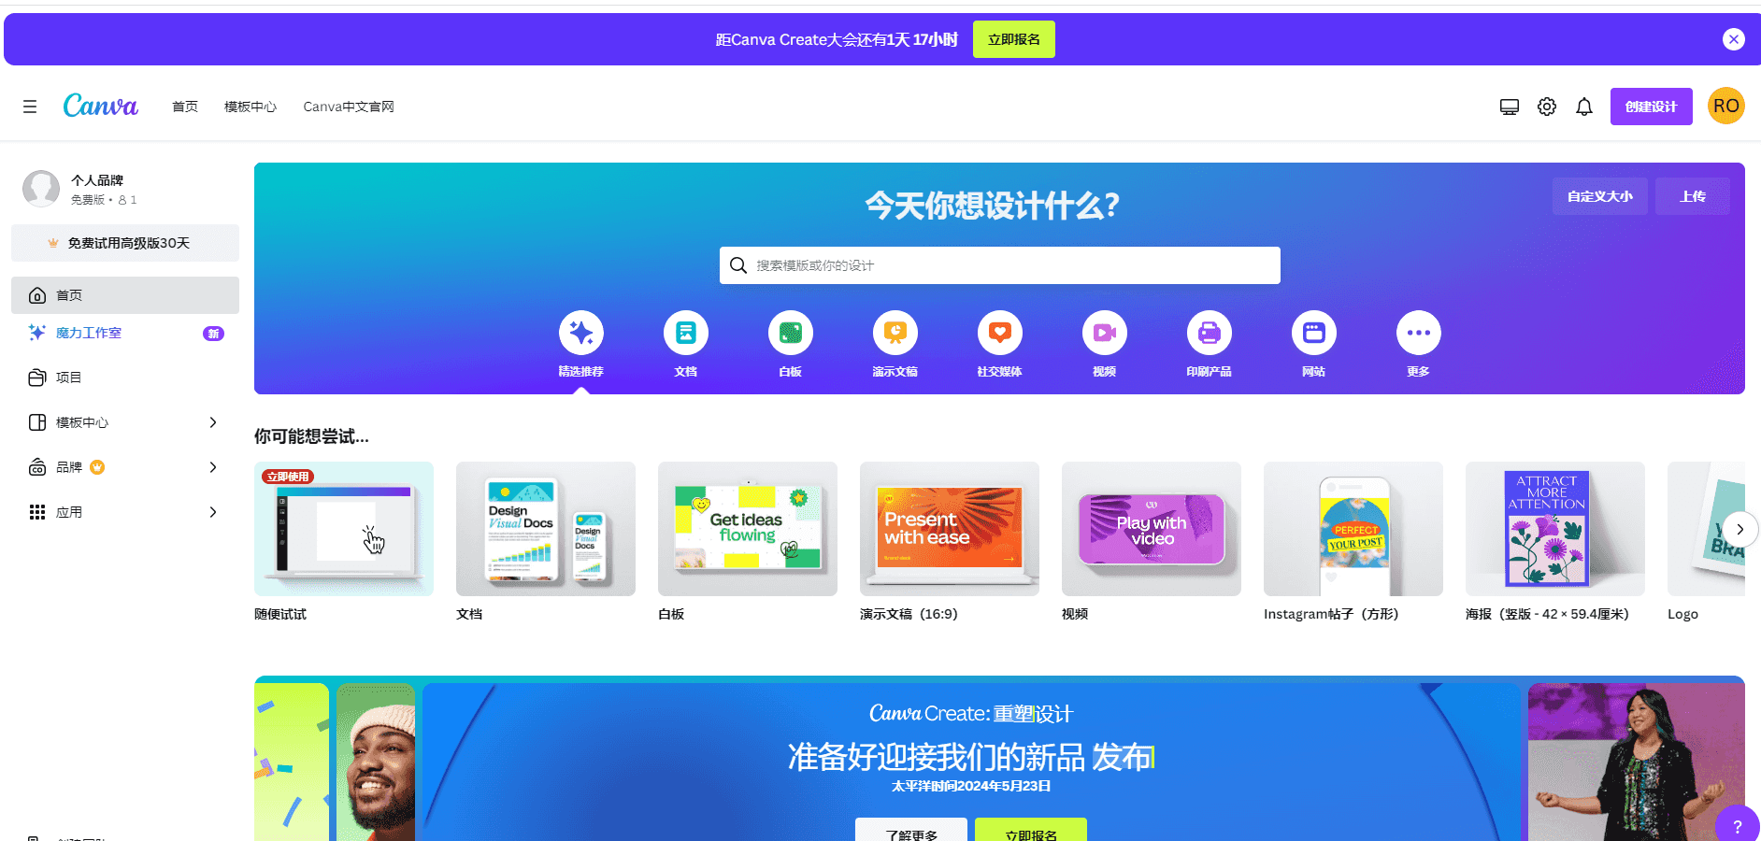Click the search magnifier icon
Image resolution: width=1761 pixels, height=841 pixels.
point(738,265)
